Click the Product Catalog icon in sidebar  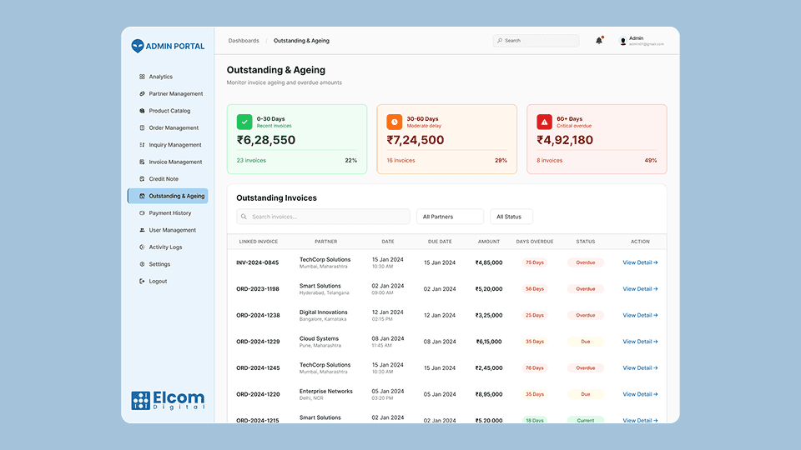pyautogui.click(x=142, y=111)
